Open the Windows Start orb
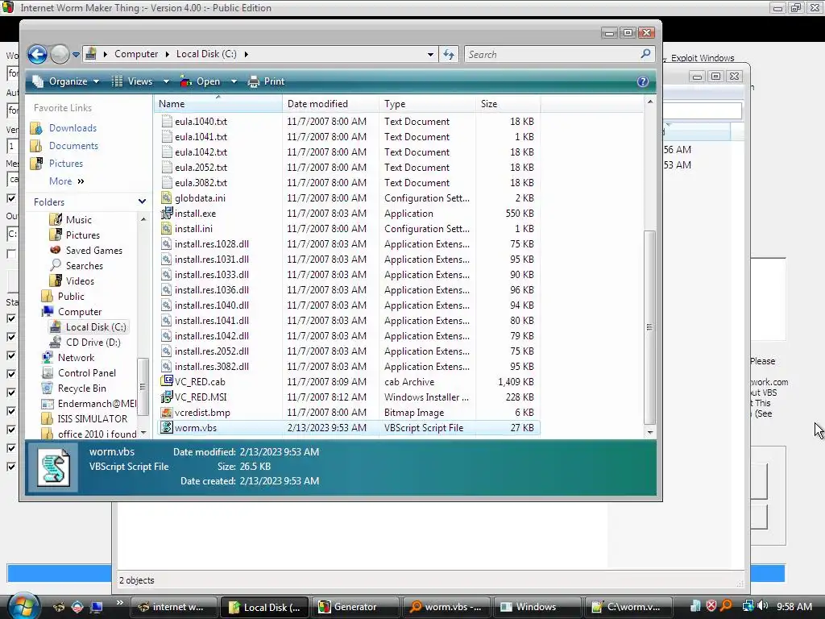 pyautogui.click(x=23, y=606)
